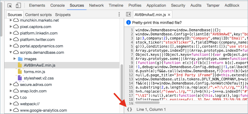Screen dimensions: 248x114
Task: Open the three-dot sources pane menu
Action: coord(119,15)
